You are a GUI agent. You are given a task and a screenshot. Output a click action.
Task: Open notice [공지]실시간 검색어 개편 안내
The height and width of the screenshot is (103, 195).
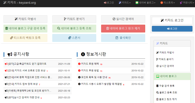pos(24,97)
